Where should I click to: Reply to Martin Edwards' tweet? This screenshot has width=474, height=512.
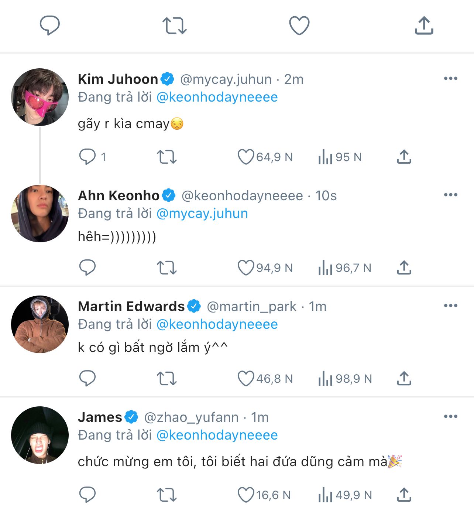(x=87, y=378)
